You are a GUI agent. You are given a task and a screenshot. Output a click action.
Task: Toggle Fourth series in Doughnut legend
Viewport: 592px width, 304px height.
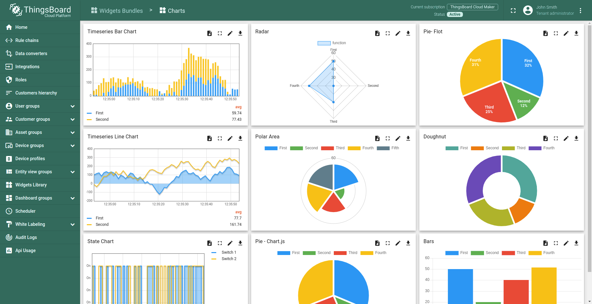(x=541, y=148)
